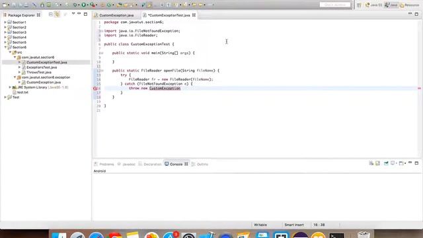Click the Clear Console icon
Screen dimensions: 423x238
[x=371, y=163]
